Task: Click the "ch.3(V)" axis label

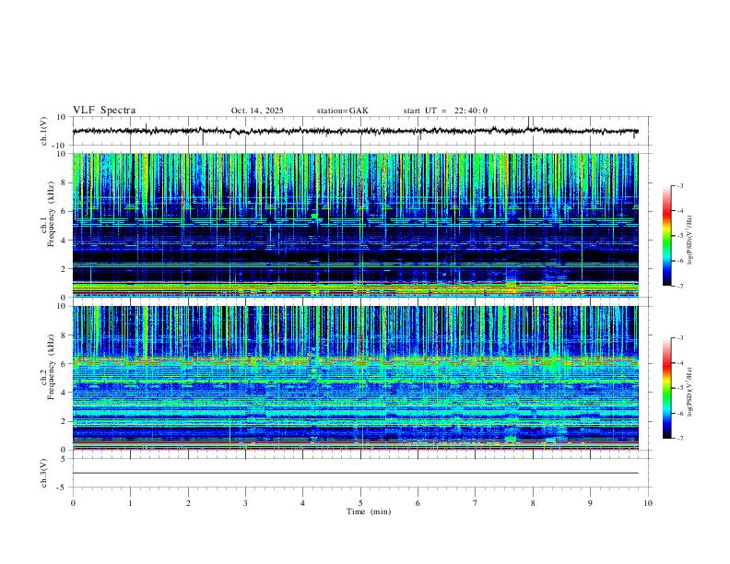Action: (x=43, y=473)
